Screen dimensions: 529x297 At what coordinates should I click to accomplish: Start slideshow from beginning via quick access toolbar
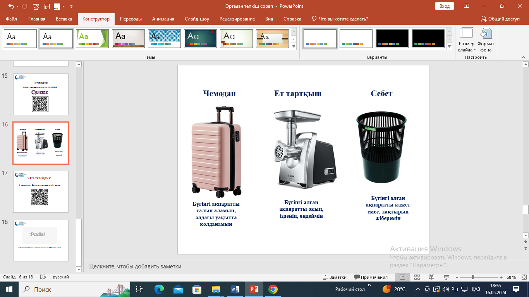point(36,6)
